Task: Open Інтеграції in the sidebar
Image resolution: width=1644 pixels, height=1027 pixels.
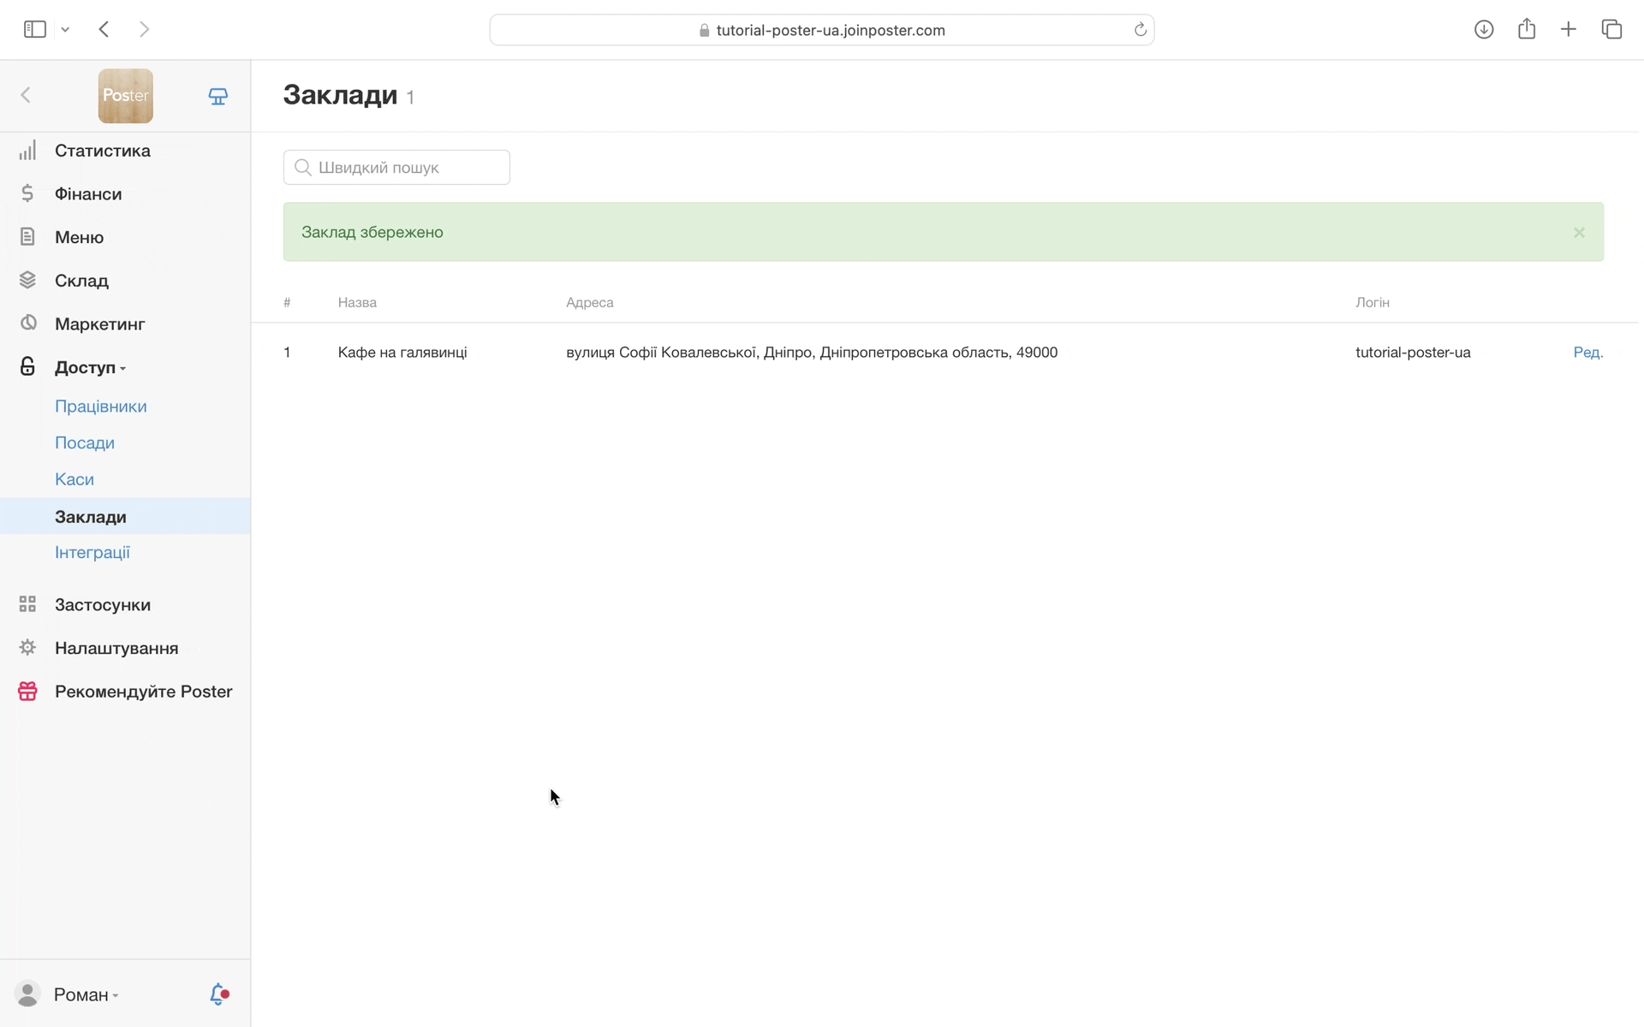Action: tap(92, 553)
